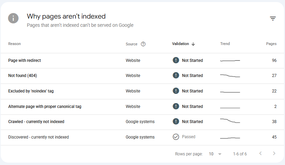Click Website source in Page with redirect row
This screenshot has width=285, height=165.
coord(133,60)
